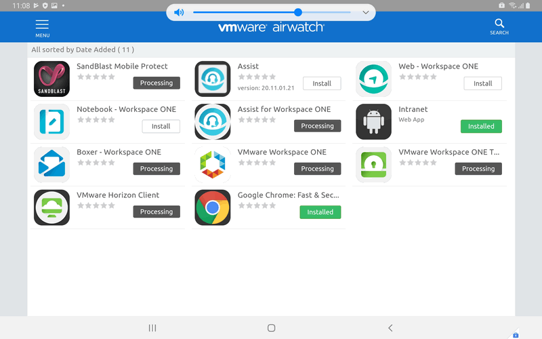Select Web - Workspace ONE title
Viewport: 542px width, 339px height.
click(x=438, y=66)
